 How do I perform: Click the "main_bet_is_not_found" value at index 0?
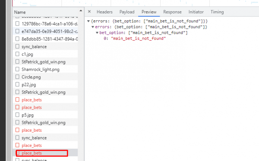coord(138,38)
